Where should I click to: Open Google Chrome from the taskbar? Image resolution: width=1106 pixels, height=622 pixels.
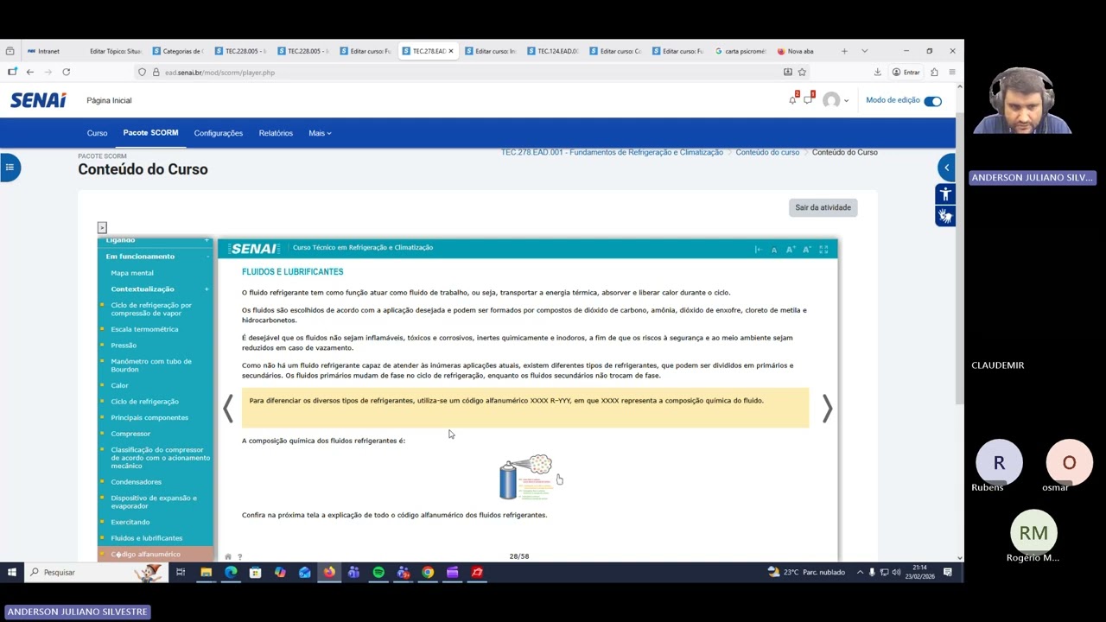(x=428, y=572)
